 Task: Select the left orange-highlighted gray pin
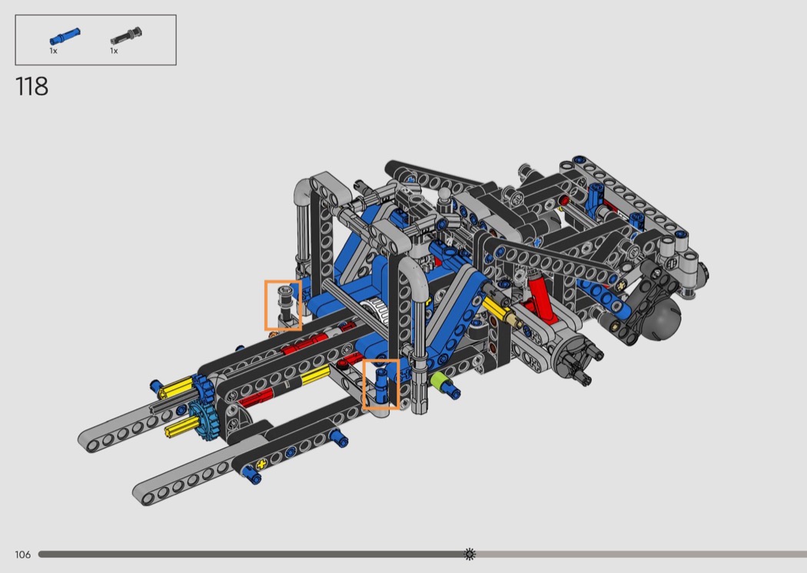(x=284, y=304)
